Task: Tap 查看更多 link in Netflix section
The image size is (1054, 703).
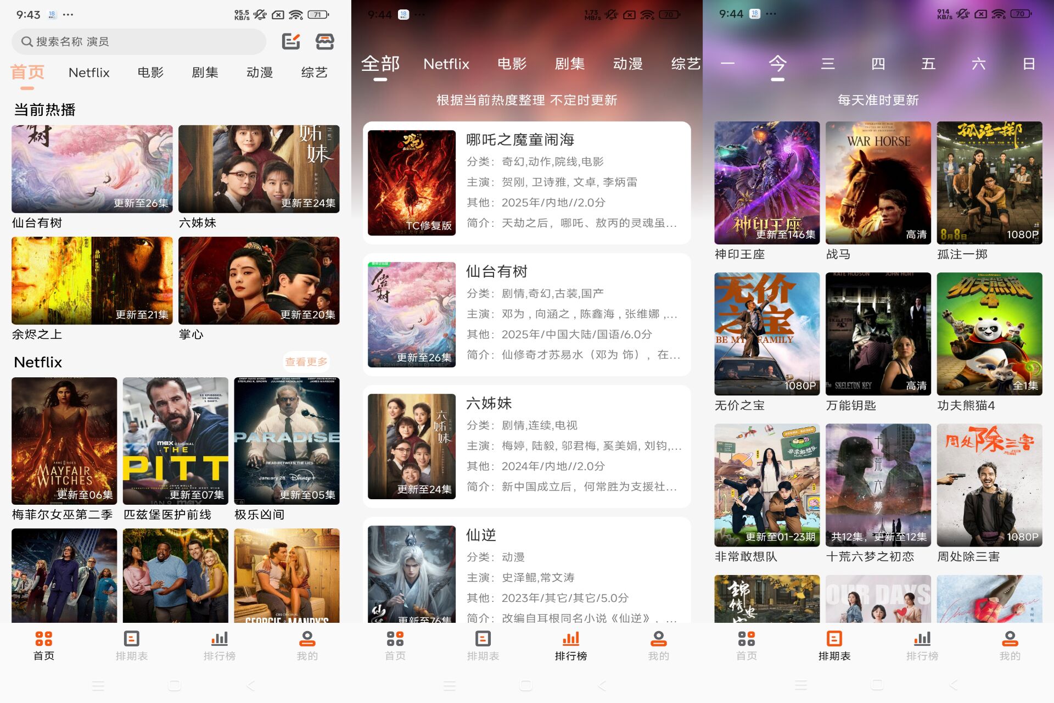Action: 306,362
